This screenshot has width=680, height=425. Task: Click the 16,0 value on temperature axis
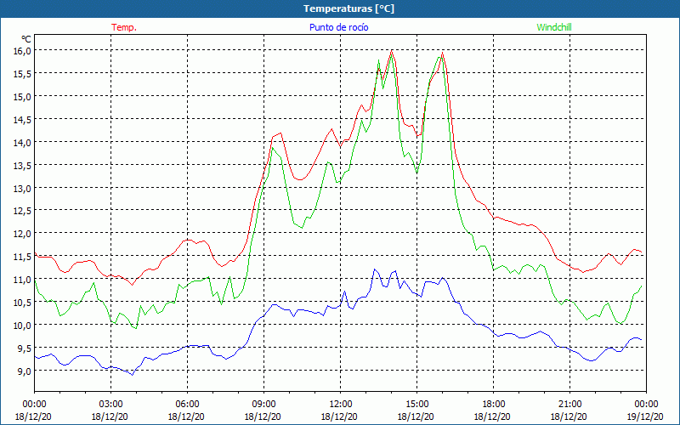pos(23,51)
